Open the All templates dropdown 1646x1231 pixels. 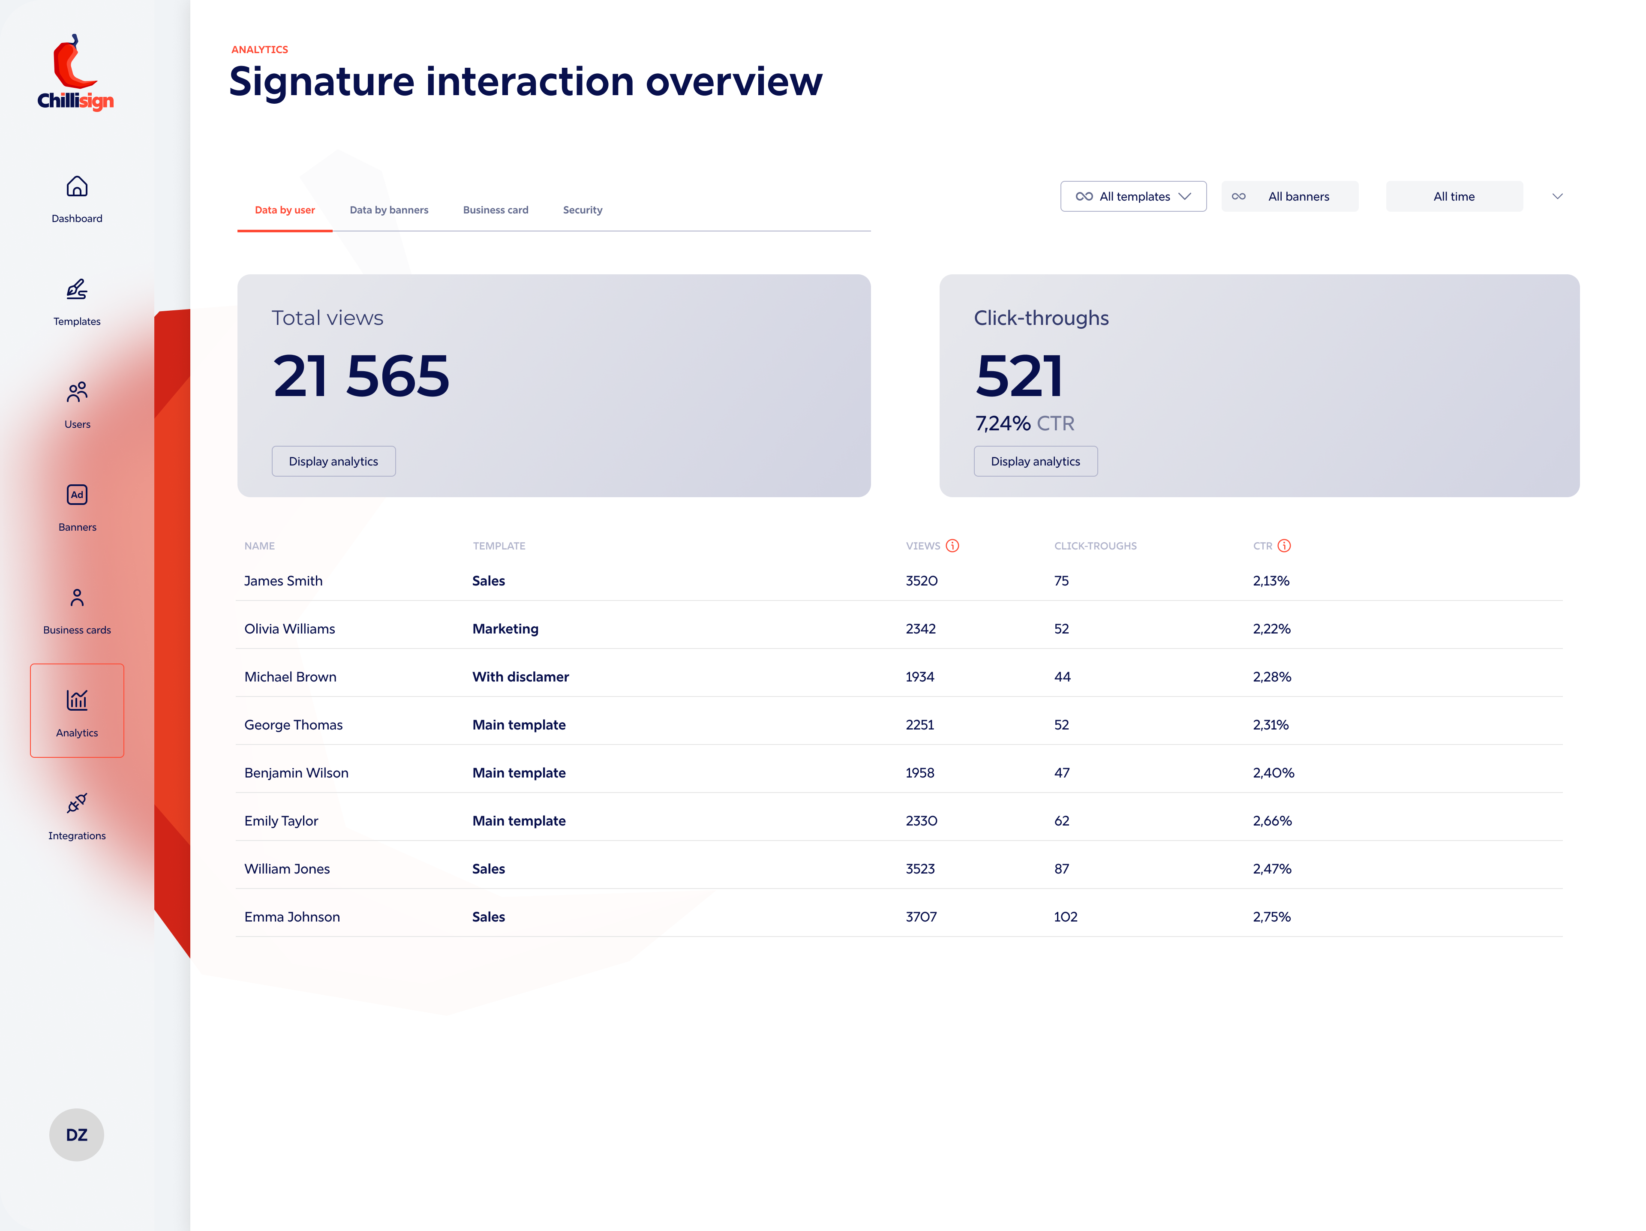click(x=1133, y=196)
